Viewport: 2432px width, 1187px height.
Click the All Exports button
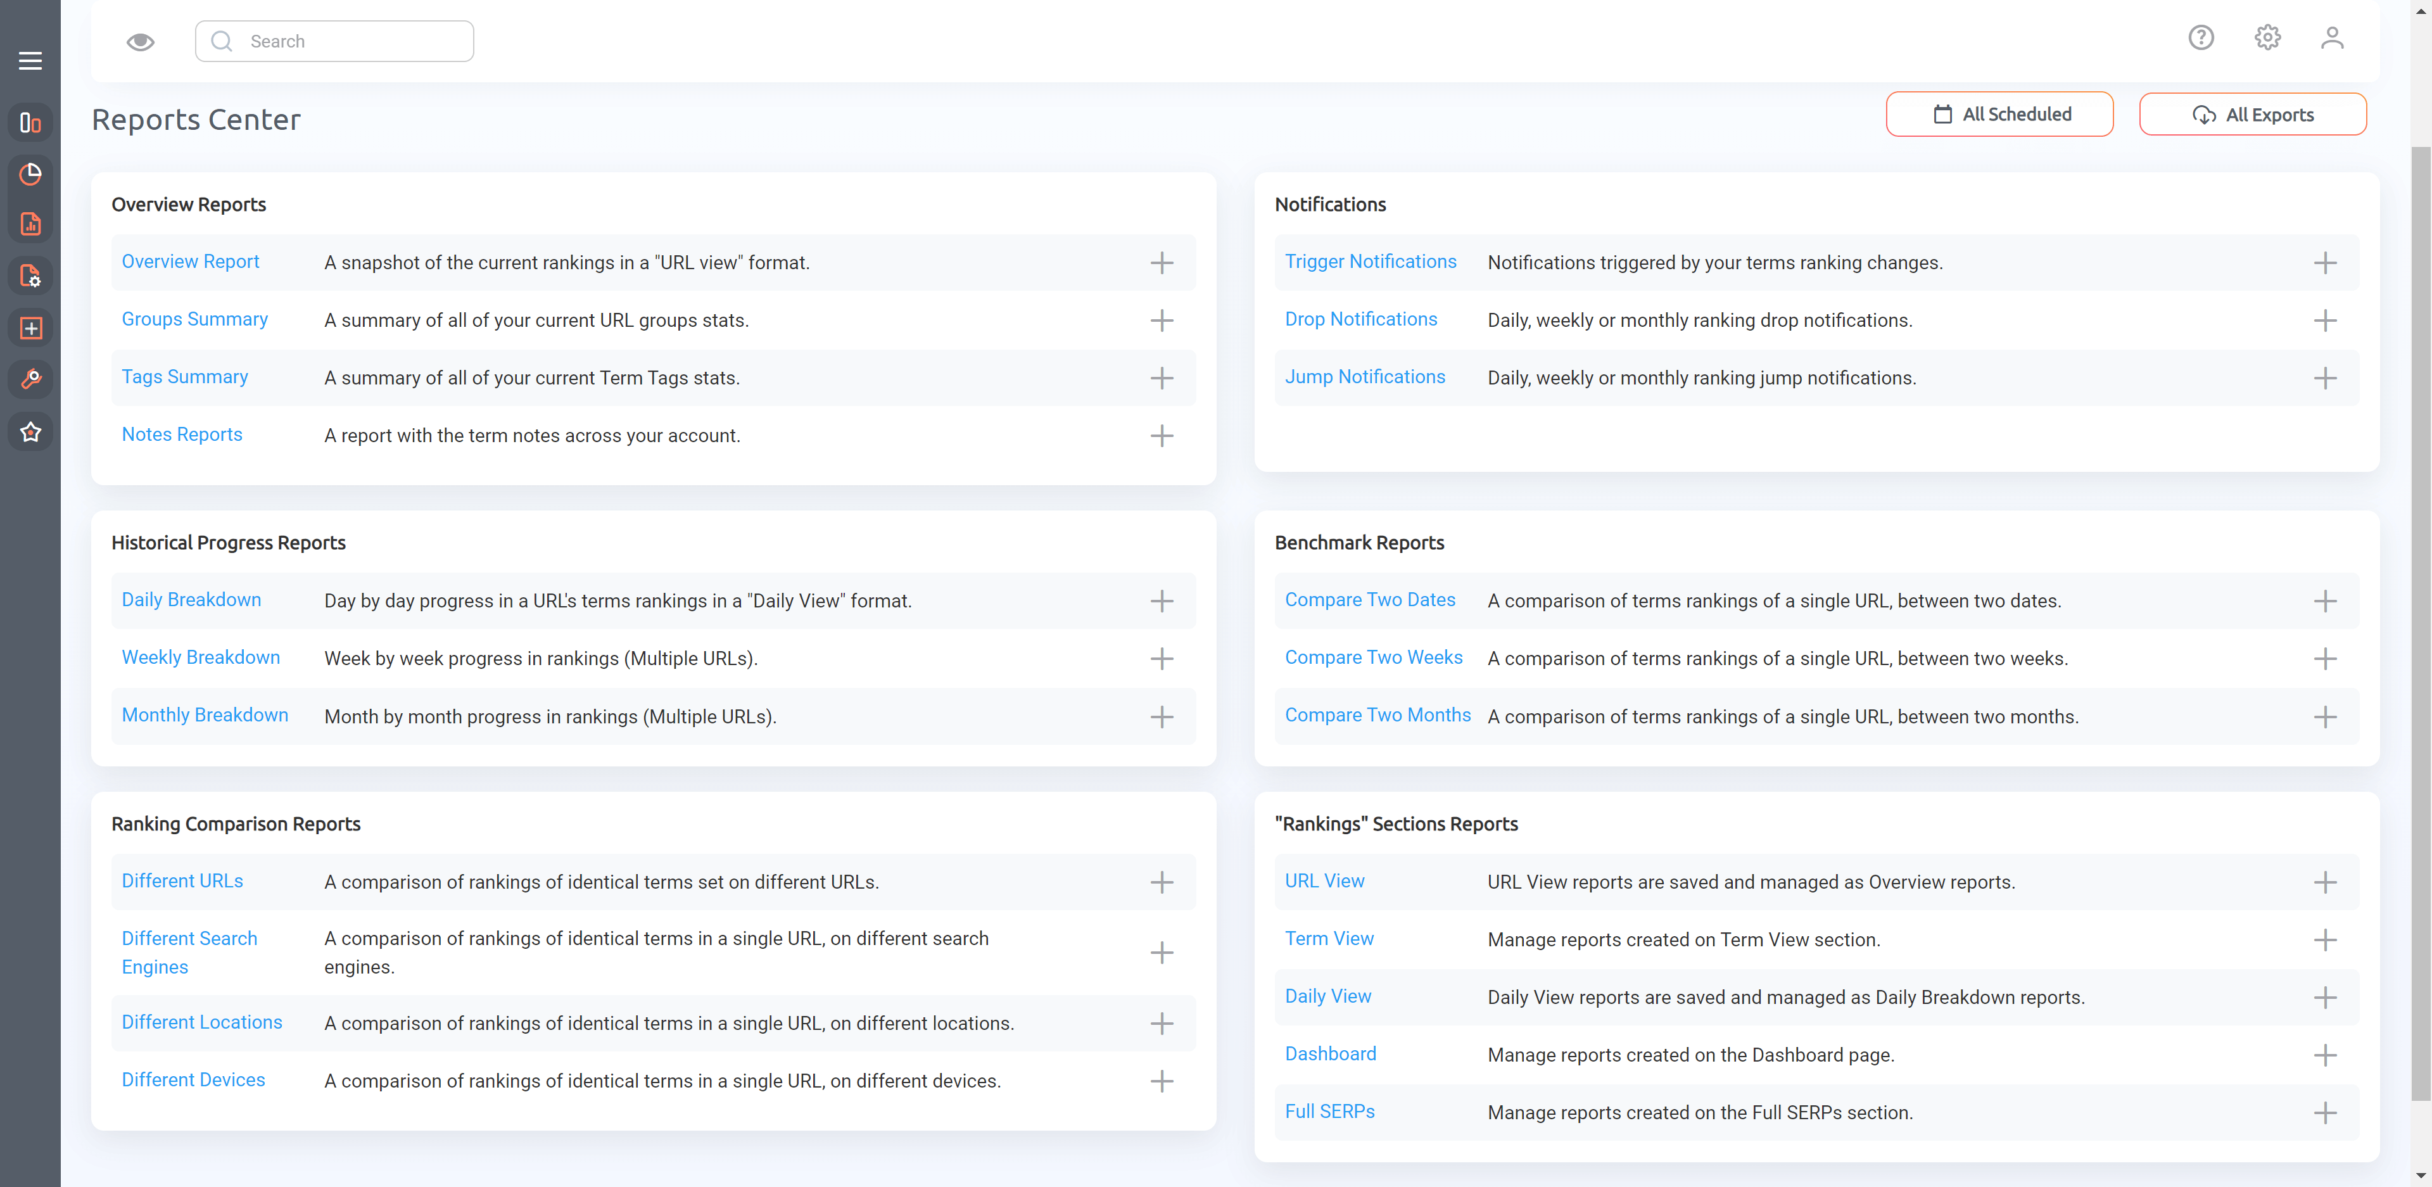point(2253,113)
